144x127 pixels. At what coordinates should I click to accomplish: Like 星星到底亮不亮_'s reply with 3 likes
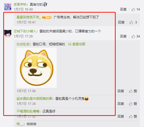pos(133,22)
